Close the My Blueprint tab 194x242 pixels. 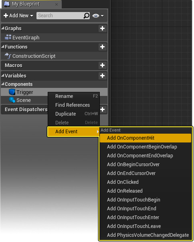[57, 4]
